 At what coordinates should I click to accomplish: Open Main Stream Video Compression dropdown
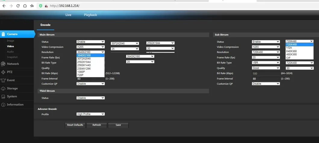tap(91, 47)
